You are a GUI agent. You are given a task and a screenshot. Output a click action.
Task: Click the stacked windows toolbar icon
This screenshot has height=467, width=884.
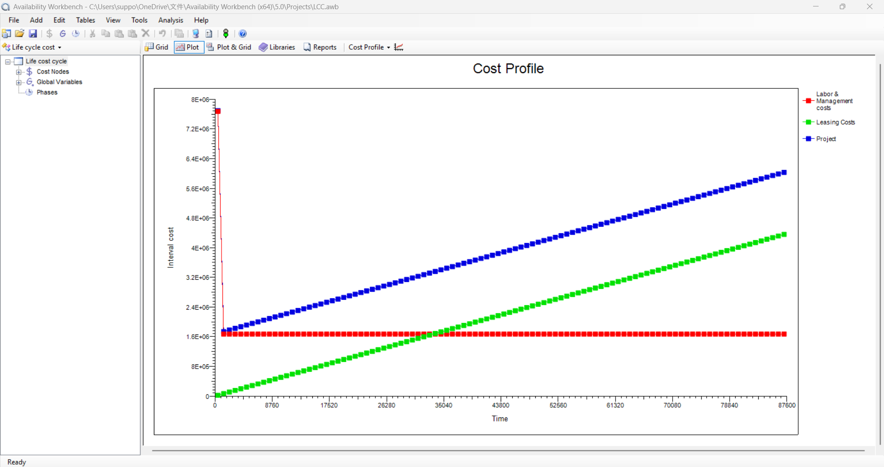point(179,34)
